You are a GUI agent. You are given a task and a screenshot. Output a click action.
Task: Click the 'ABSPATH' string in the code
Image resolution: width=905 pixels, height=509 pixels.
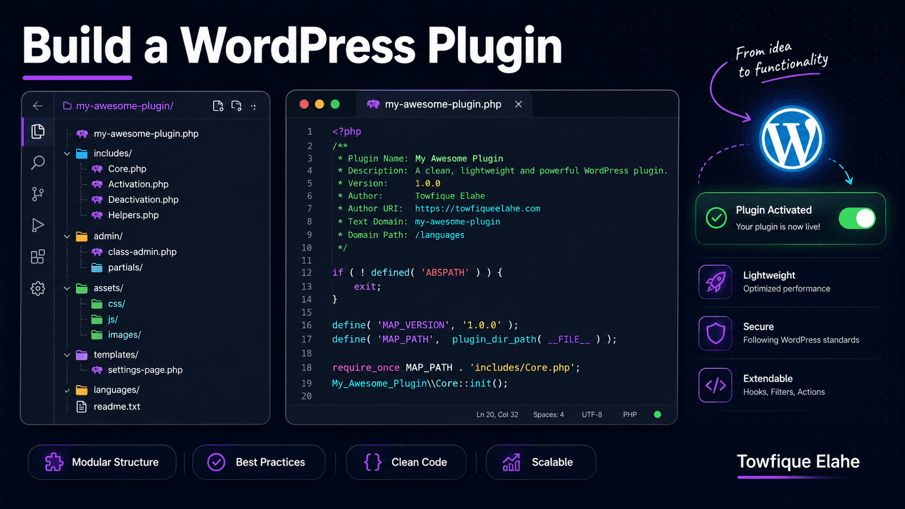pos(445,273)
